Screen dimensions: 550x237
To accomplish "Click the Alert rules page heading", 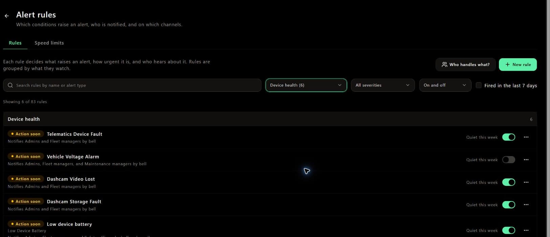I will point(36,15).
